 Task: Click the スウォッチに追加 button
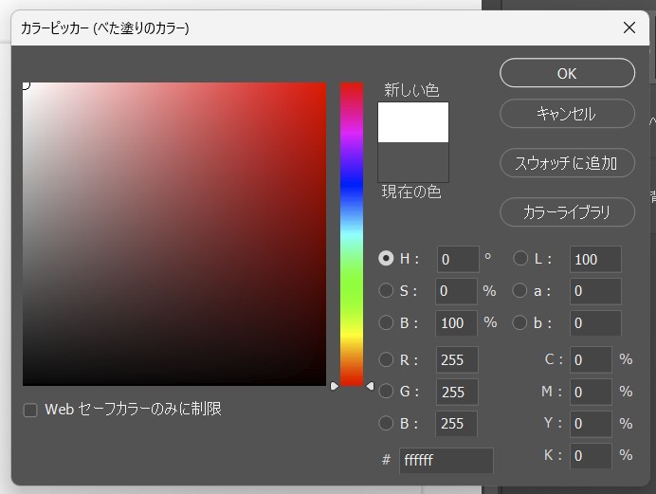[567, 162]
